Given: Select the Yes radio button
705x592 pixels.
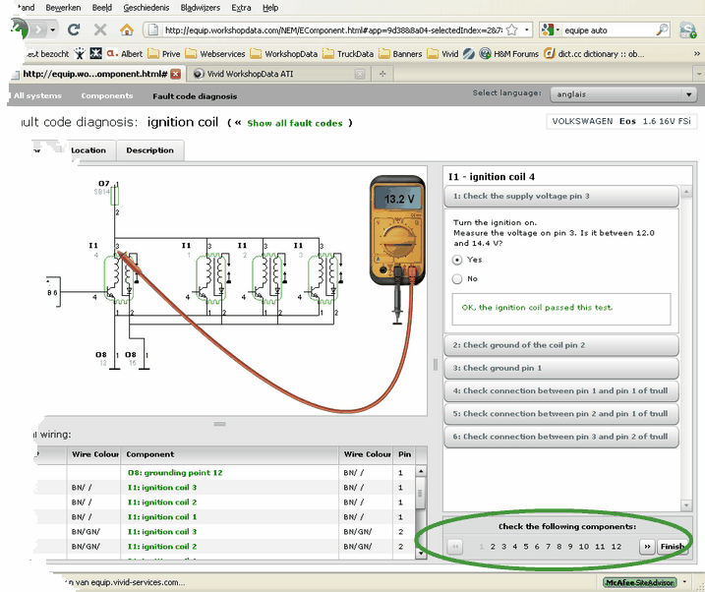Looking at the screenshot, I should 457,260.
